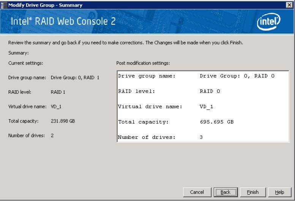Viewport: 295px width, 201px height.
Task: Click the Intel logo in the banner
Action: pyautogui.click(x=269, y=21)
